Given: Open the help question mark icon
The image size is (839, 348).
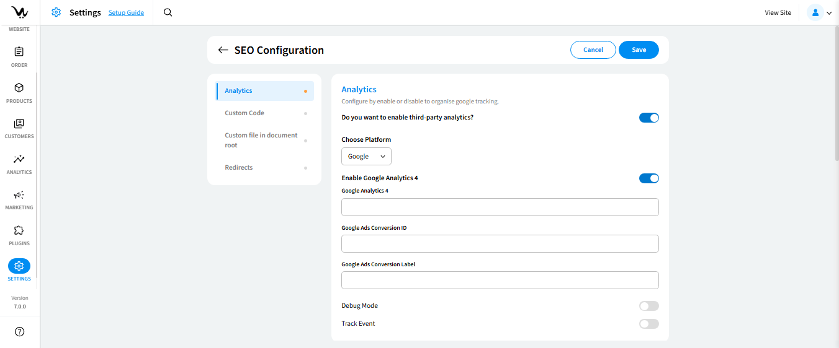Looking at the screenshot, I should click(19, 332).
